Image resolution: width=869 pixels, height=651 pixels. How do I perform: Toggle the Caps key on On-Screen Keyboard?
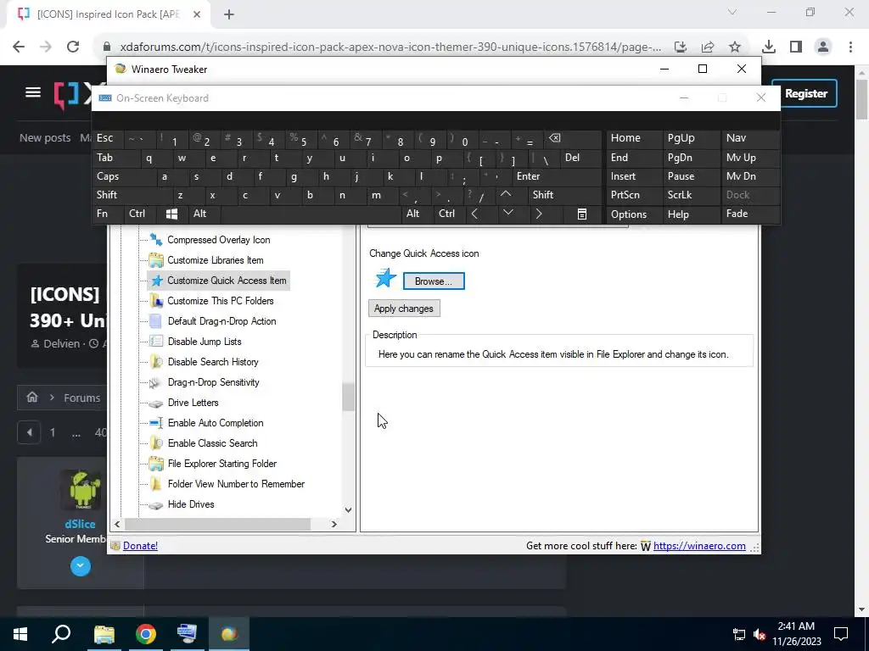(x=123, y=176)
